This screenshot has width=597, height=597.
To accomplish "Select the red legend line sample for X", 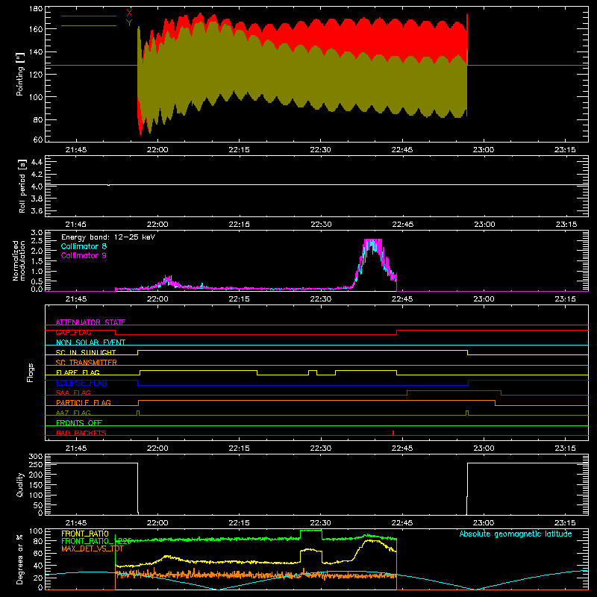I will pyautogui.click(x=89, y=16).
